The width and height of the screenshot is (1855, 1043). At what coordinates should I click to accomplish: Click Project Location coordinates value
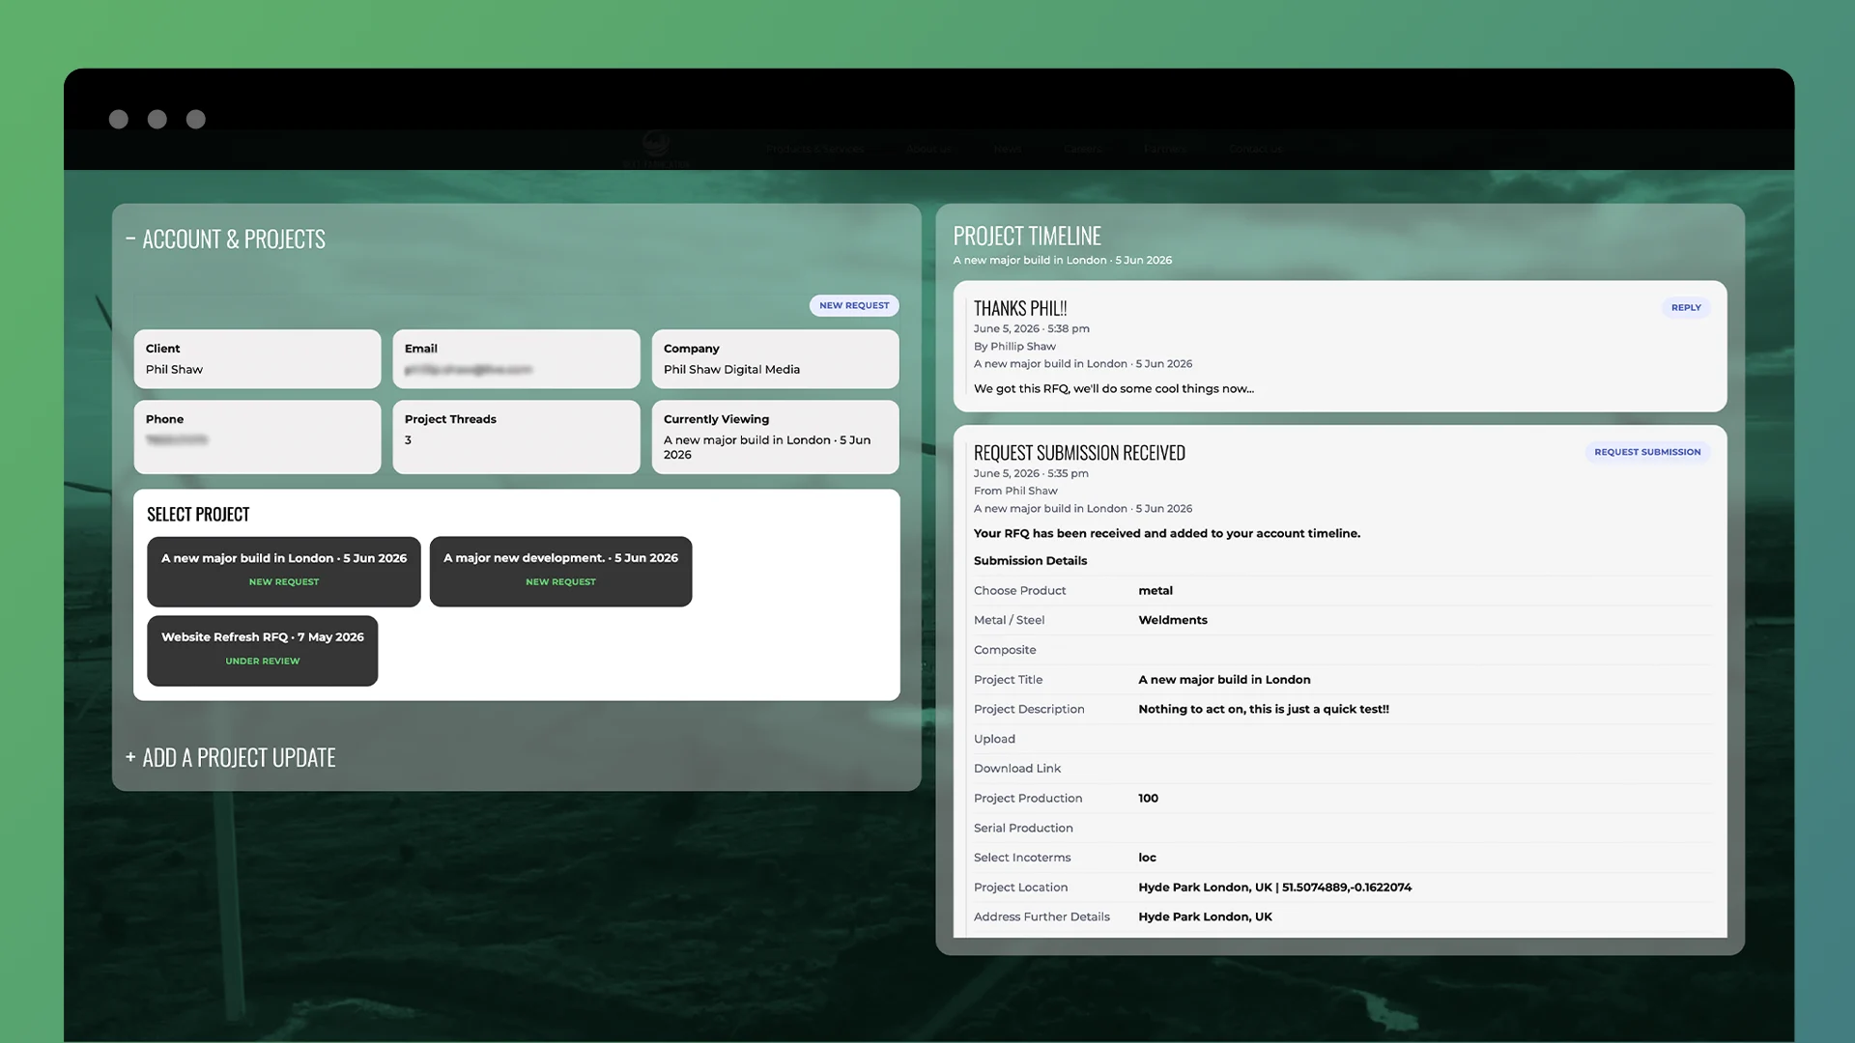point(1274,888)
